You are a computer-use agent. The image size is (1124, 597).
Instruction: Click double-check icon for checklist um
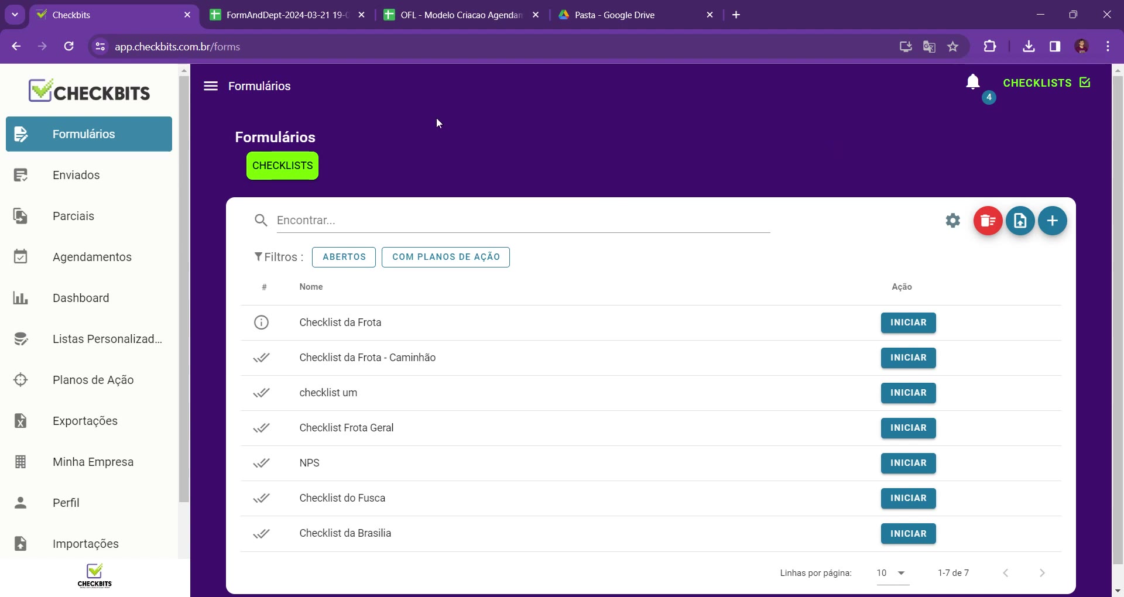coord(261,393)
